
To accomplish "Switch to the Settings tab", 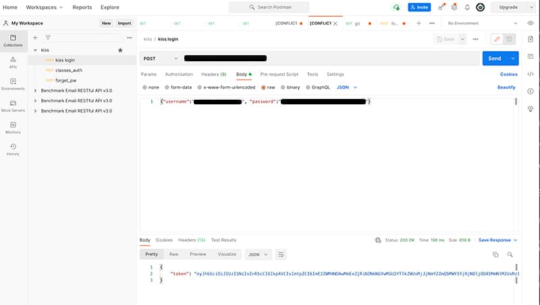I will click(335, 74).
